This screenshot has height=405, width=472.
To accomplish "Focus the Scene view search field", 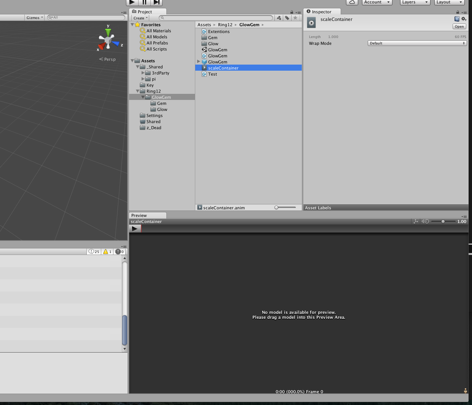I will click(x=86, y=17).
